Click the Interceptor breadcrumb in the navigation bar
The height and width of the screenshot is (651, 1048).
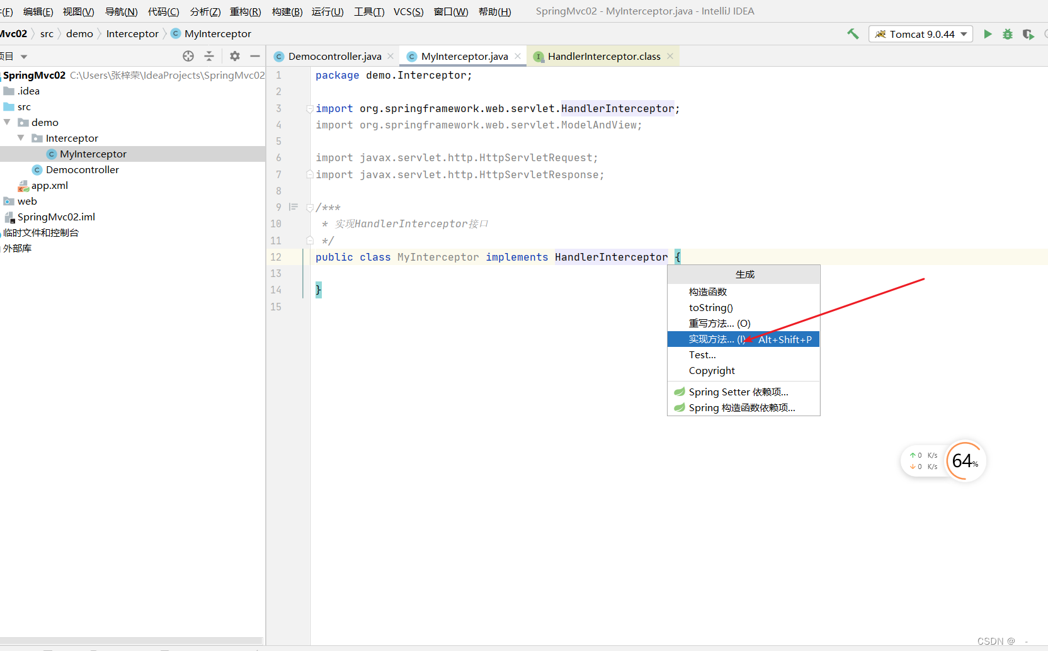[x=132, y=34]
